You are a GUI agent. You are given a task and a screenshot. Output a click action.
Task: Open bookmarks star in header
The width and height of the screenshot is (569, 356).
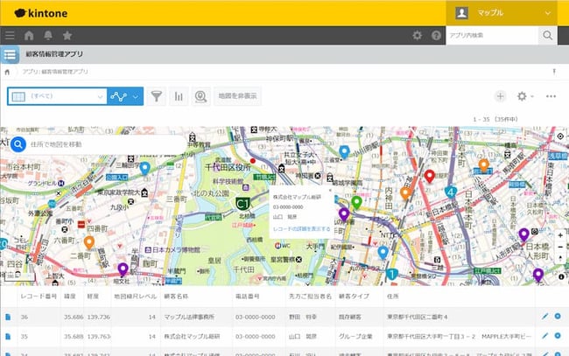click(67, 36)
